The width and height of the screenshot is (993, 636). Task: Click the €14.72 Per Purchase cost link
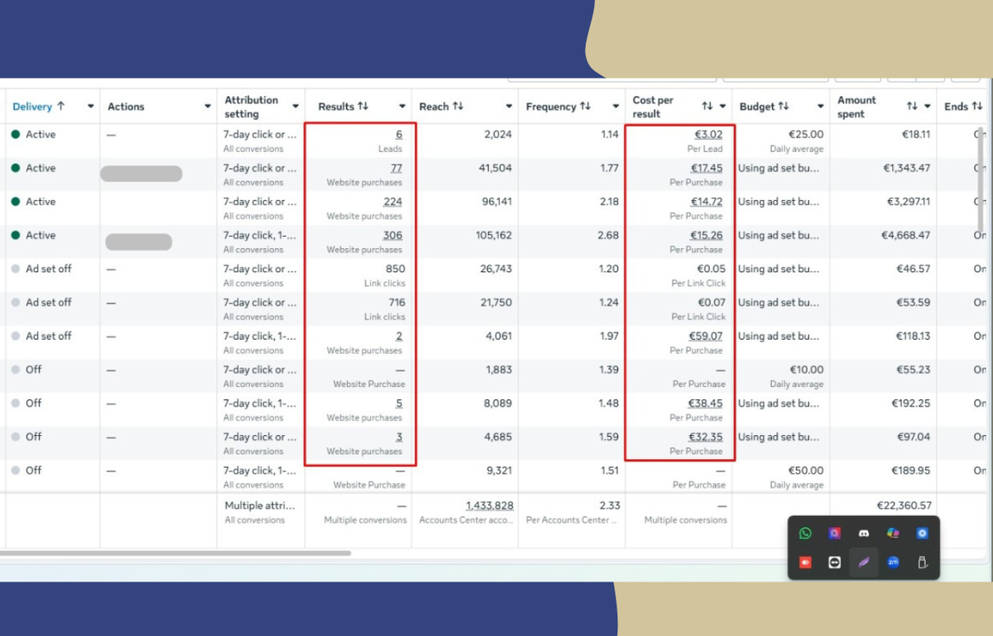pyautogui.click(x=707, y=202)
